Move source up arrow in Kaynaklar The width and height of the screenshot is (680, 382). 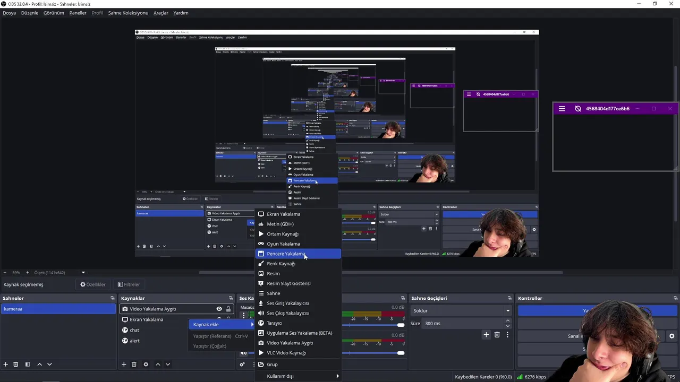coord(158,364)
